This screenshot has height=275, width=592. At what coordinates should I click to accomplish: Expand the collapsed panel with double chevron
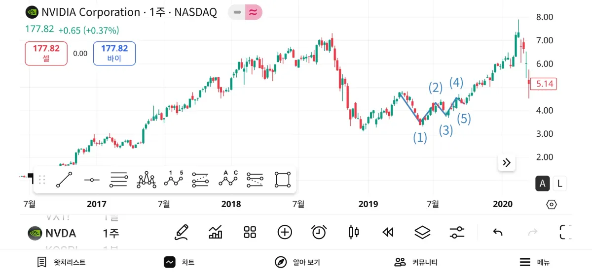(x=507, y=163)
